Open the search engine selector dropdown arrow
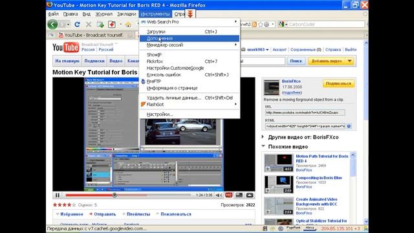414x233 pixels. click(x=286, y=25)
